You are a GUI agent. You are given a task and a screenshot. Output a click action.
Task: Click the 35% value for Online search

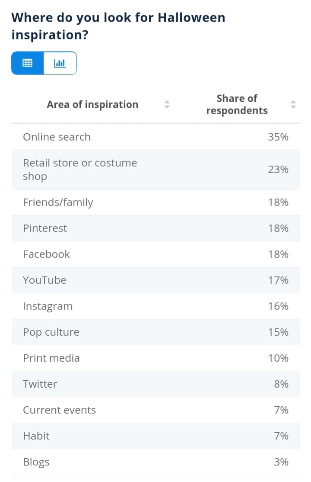pos(278,137)
